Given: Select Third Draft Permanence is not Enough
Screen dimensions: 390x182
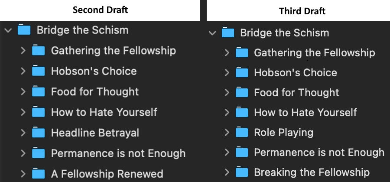Looking at the screenshot, I should [x=319, y=153].
